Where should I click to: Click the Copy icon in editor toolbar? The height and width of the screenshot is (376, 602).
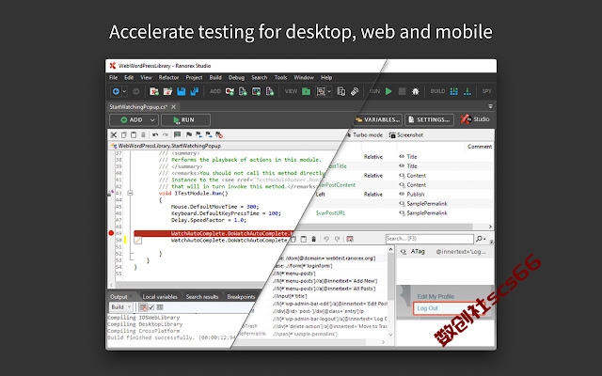point(123,134)
